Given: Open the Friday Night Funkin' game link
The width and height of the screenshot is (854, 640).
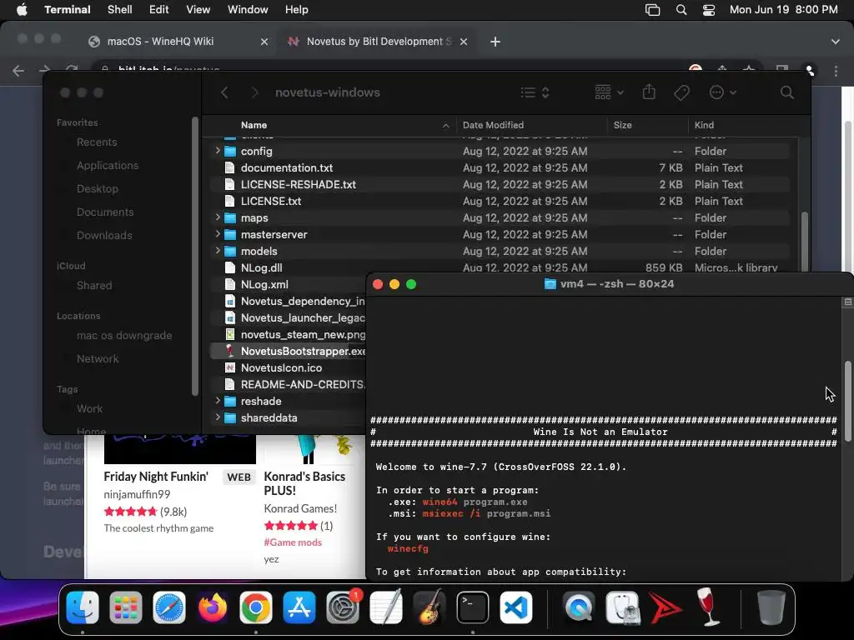Looking at the screenshot, I should point(156,477).
